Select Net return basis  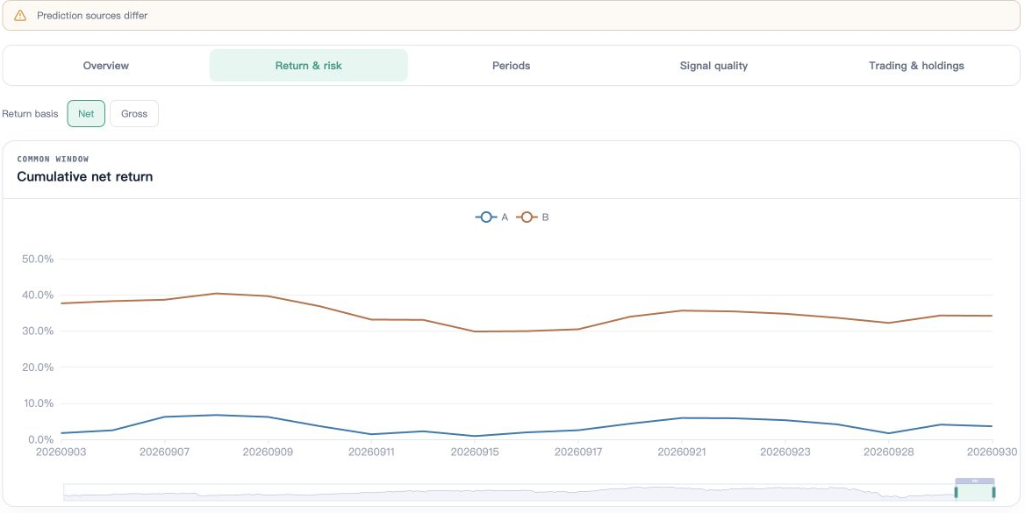coord(86,114)
